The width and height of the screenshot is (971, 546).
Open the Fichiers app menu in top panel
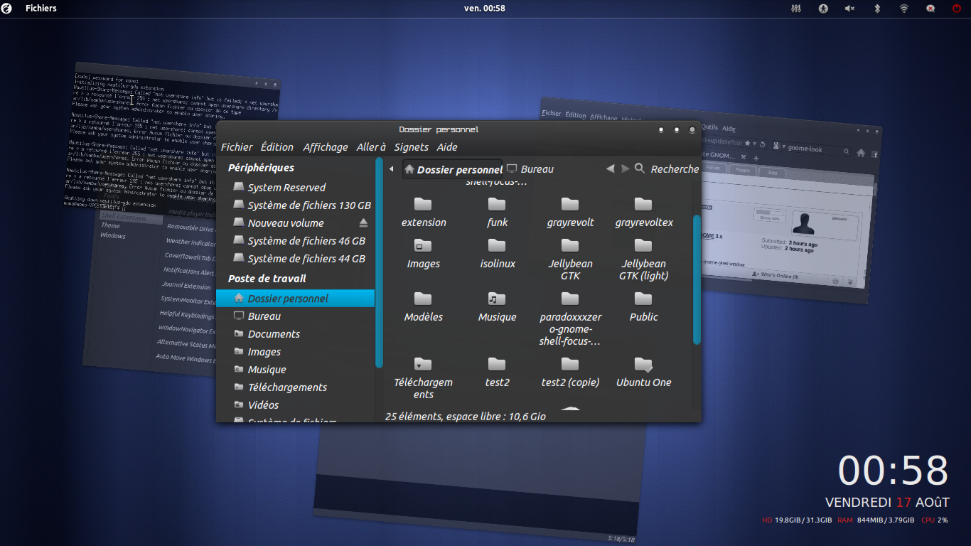(41, 9)
